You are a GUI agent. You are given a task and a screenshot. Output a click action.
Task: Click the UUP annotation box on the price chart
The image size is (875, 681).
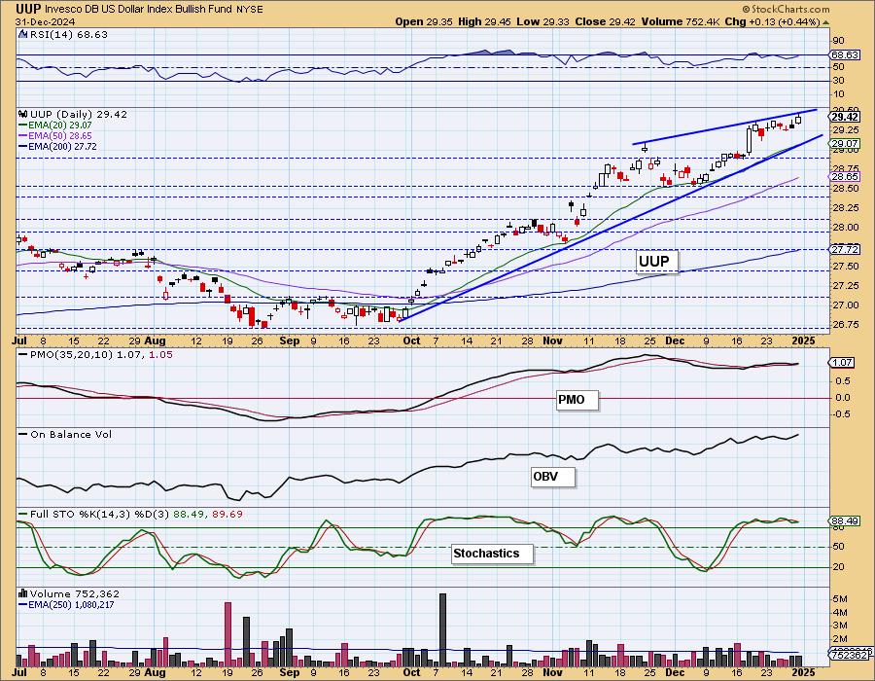(657, 262)
